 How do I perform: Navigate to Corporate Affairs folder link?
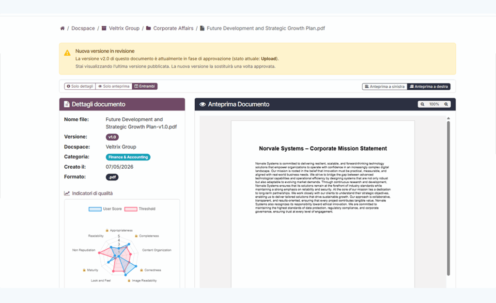[x=173, y=28]
